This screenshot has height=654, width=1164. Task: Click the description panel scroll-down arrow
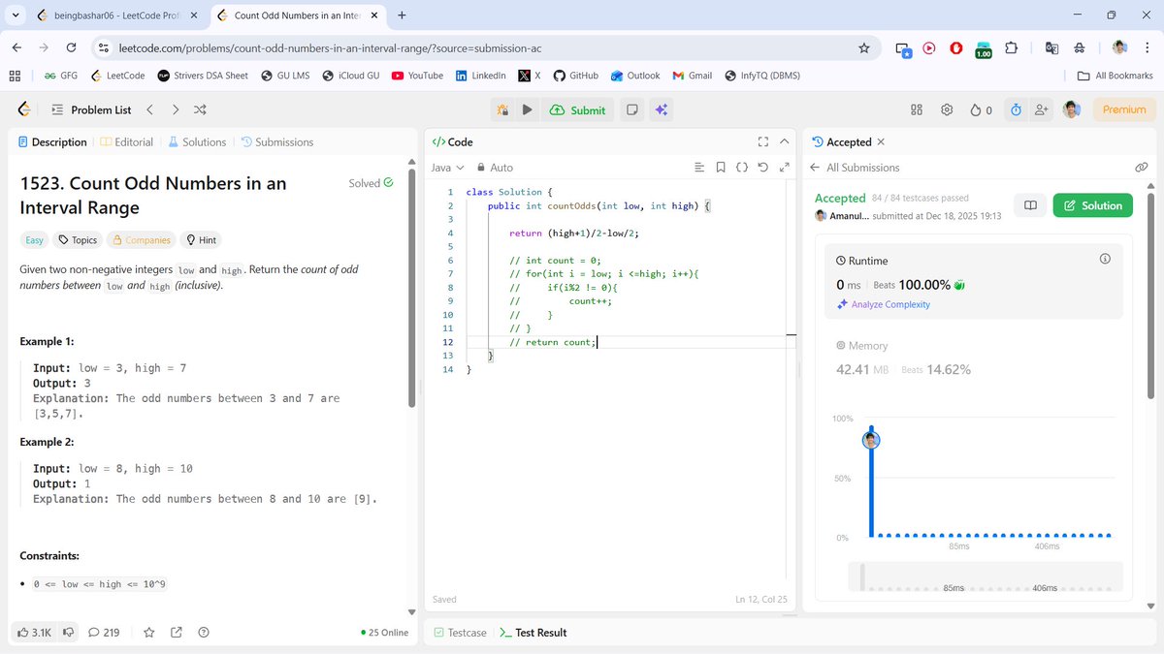pos(411,612)
